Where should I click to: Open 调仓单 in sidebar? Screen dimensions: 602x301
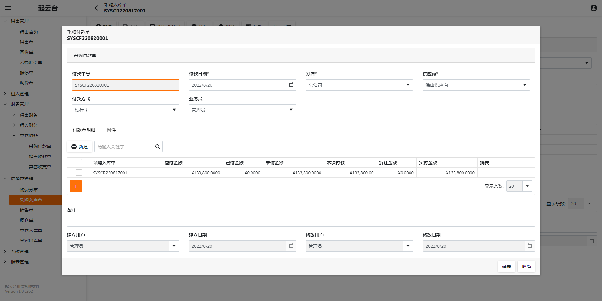(x=26, y=220)
